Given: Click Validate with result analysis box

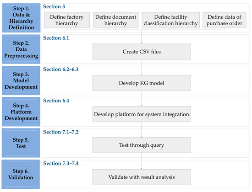Looking at the screenshot, I should click(x=142, y=177).
